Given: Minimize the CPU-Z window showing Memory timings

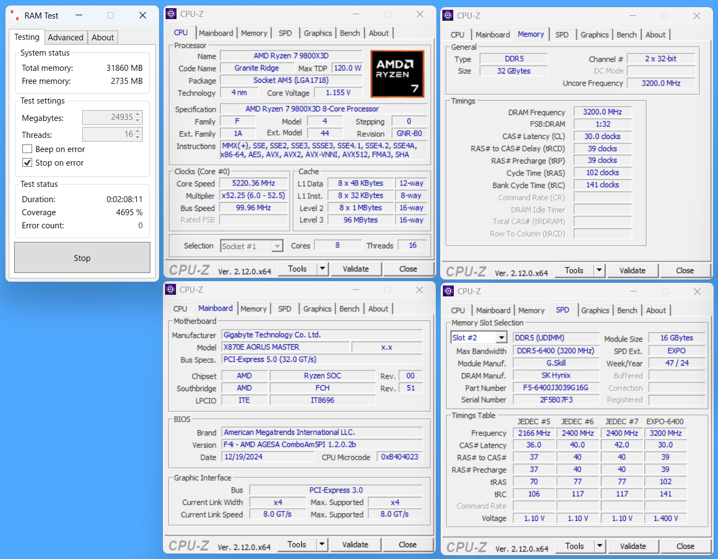Looking at the screenshot, I should point(633,16).
